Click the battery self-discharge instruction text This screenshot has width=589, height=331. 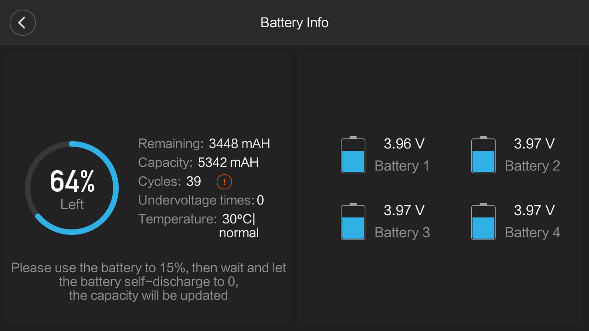(x=149, y=281)
